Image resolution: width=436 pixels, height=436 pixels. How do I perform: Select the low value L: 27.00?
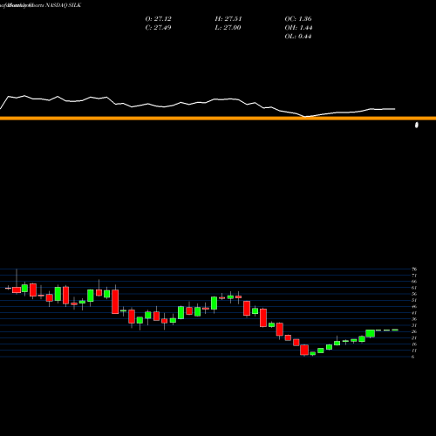tap(228, 28)
